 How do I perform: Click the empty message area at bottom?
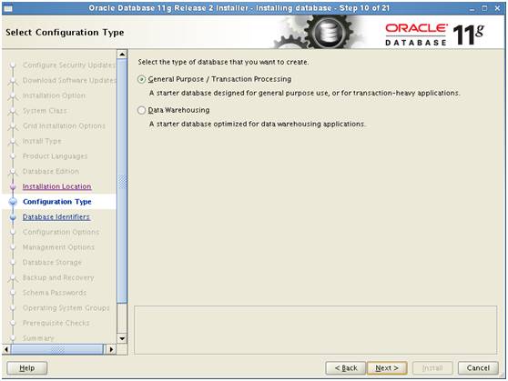point(316,330)
